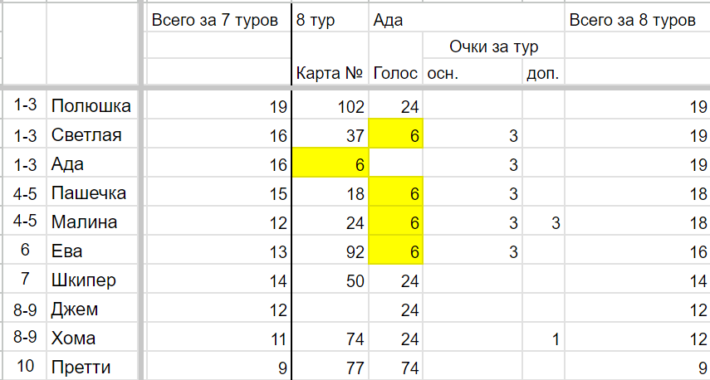Select Полюшка's card number 102 cell
This screenshot has width=710, height=380.
pyautogui.click(x=331, y=106)
